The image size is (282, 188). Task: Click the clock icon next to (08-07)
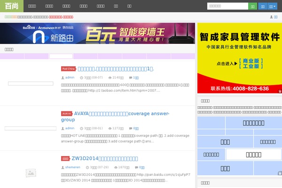[81, 78]
